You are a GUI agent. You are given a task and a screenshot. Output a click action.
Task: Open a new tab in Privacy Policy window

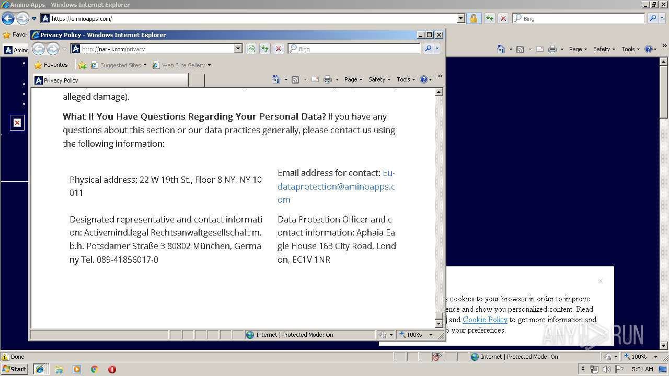pyautogui.click(x=197, y=80)
